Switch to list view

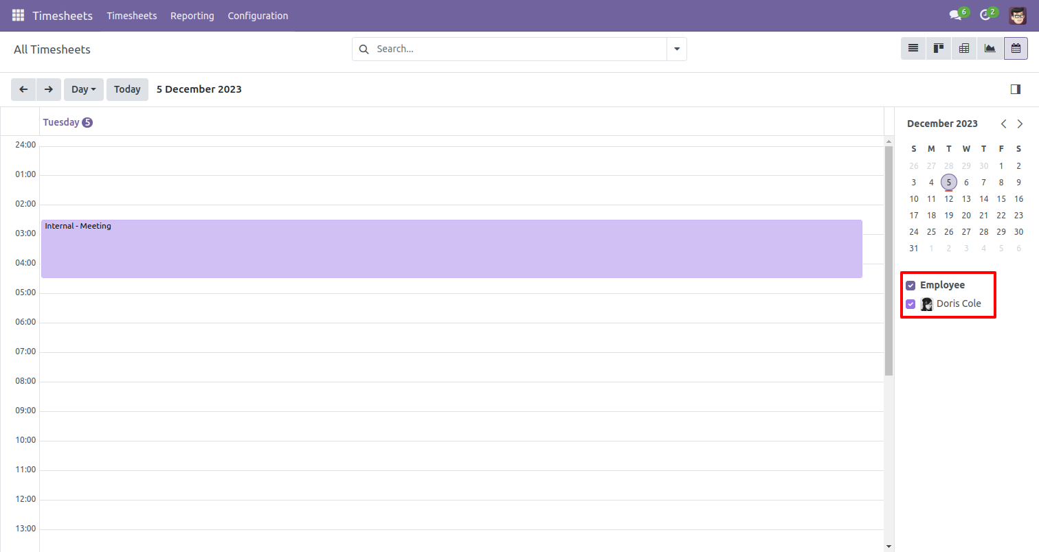tap(913, 49)
